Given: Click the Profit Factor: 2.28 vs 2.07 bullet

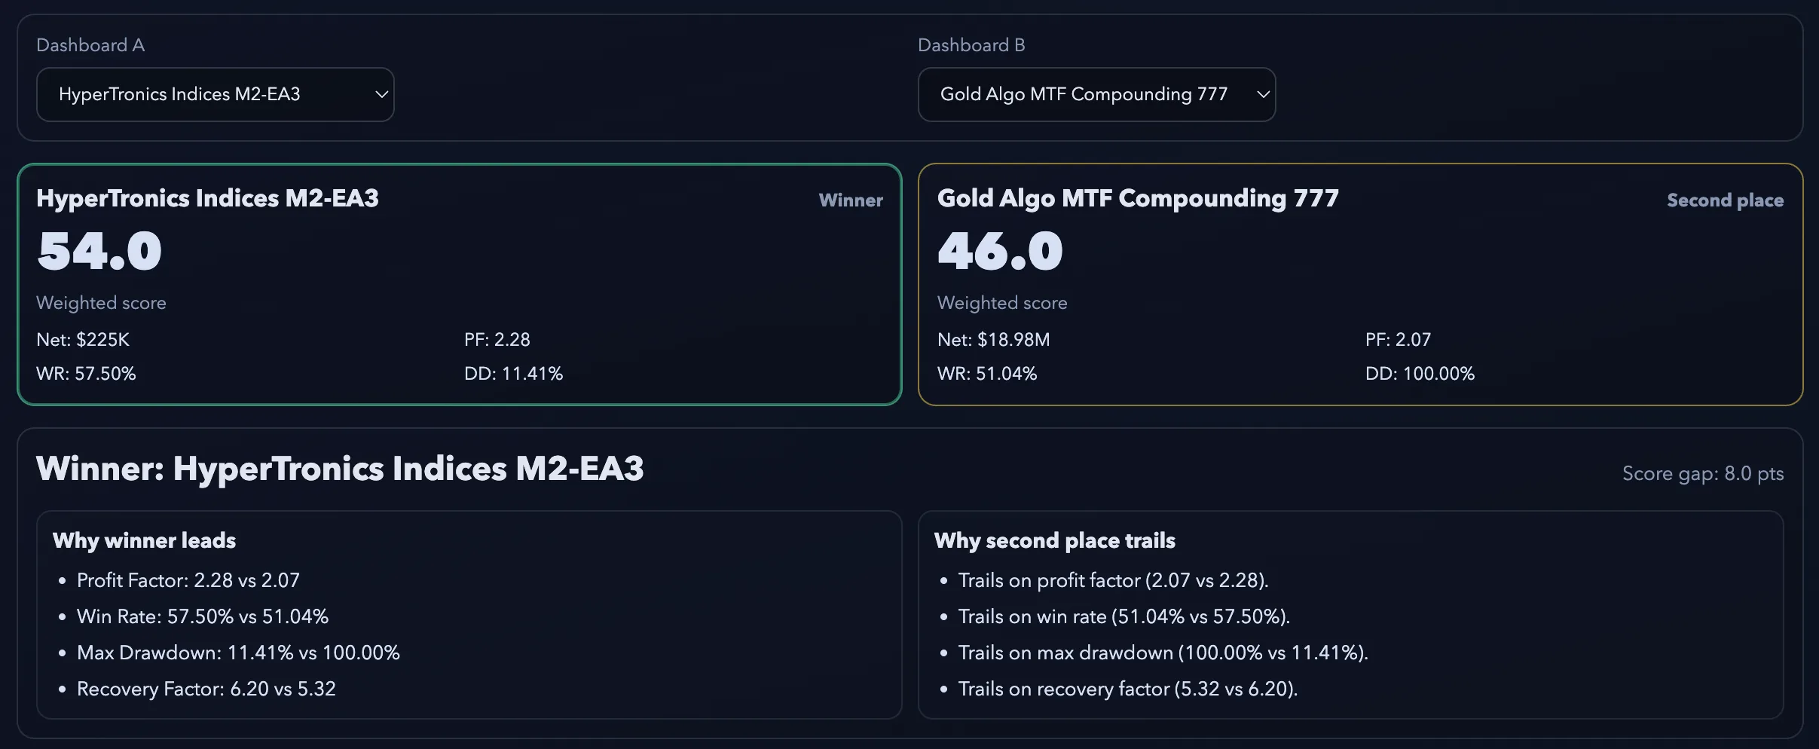Looking at the screenshot, I should coord(188,579).
